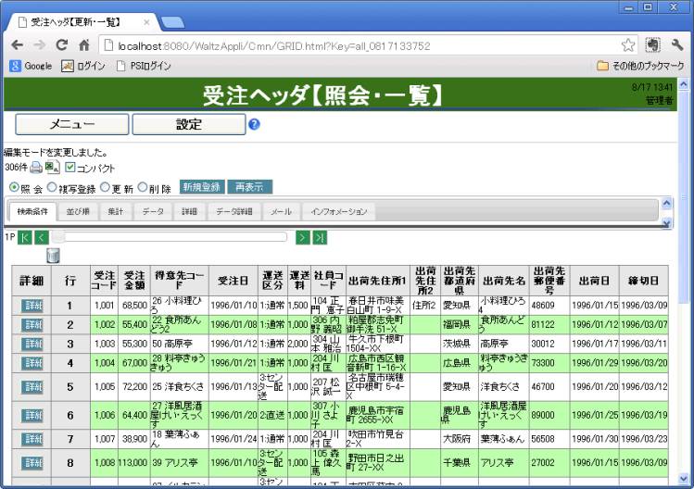Jump to the last page of results
694x489 pixels.
coord(319,237)
